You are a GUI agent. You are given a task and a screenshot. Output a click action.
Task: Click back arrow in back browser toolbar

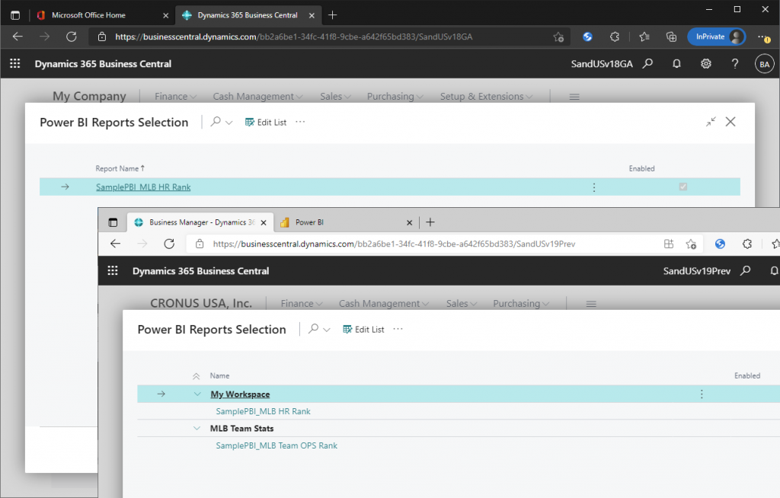[x=18, y=37]
